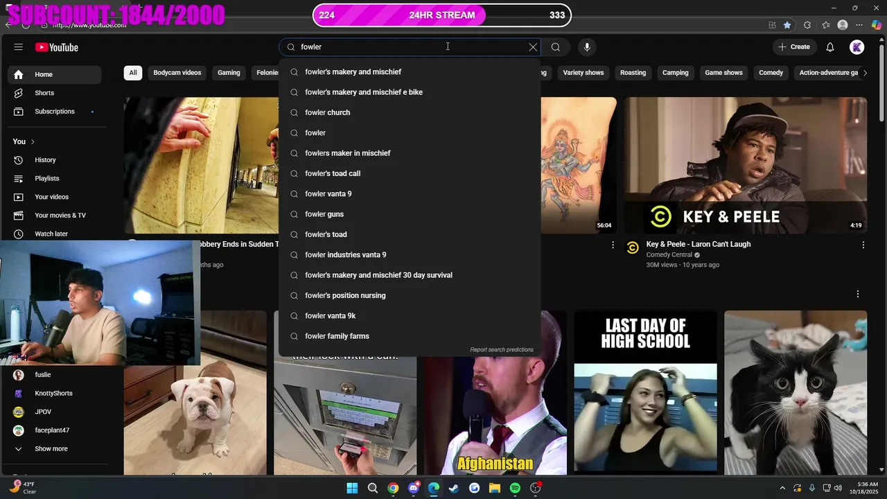Choose the plain fowler suggestion
Viewport: 887px width, 499px height.
coord(410,133)
